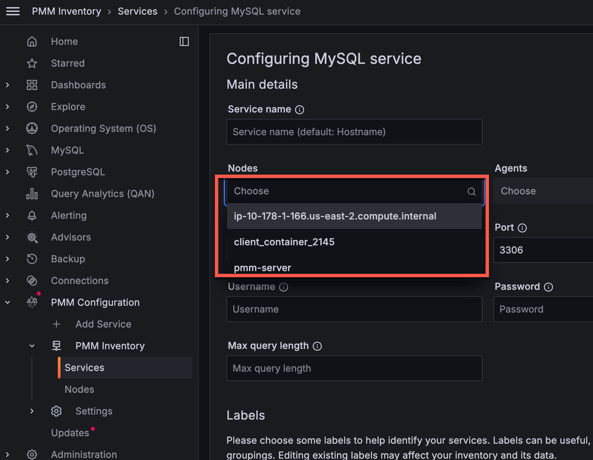The height and width of the screenshot is (460, 593).
Task: Click the Service name info icon
Action: tap(300, 109)
